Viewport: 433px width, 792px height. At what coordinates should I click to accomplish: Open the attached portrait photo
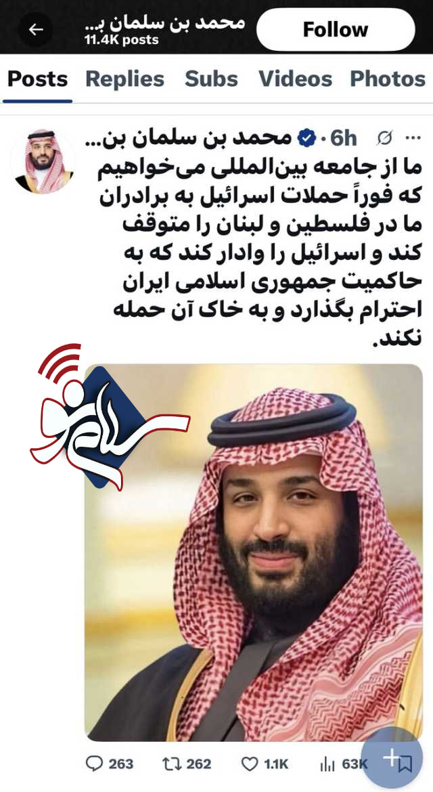(x=253, y=552)
